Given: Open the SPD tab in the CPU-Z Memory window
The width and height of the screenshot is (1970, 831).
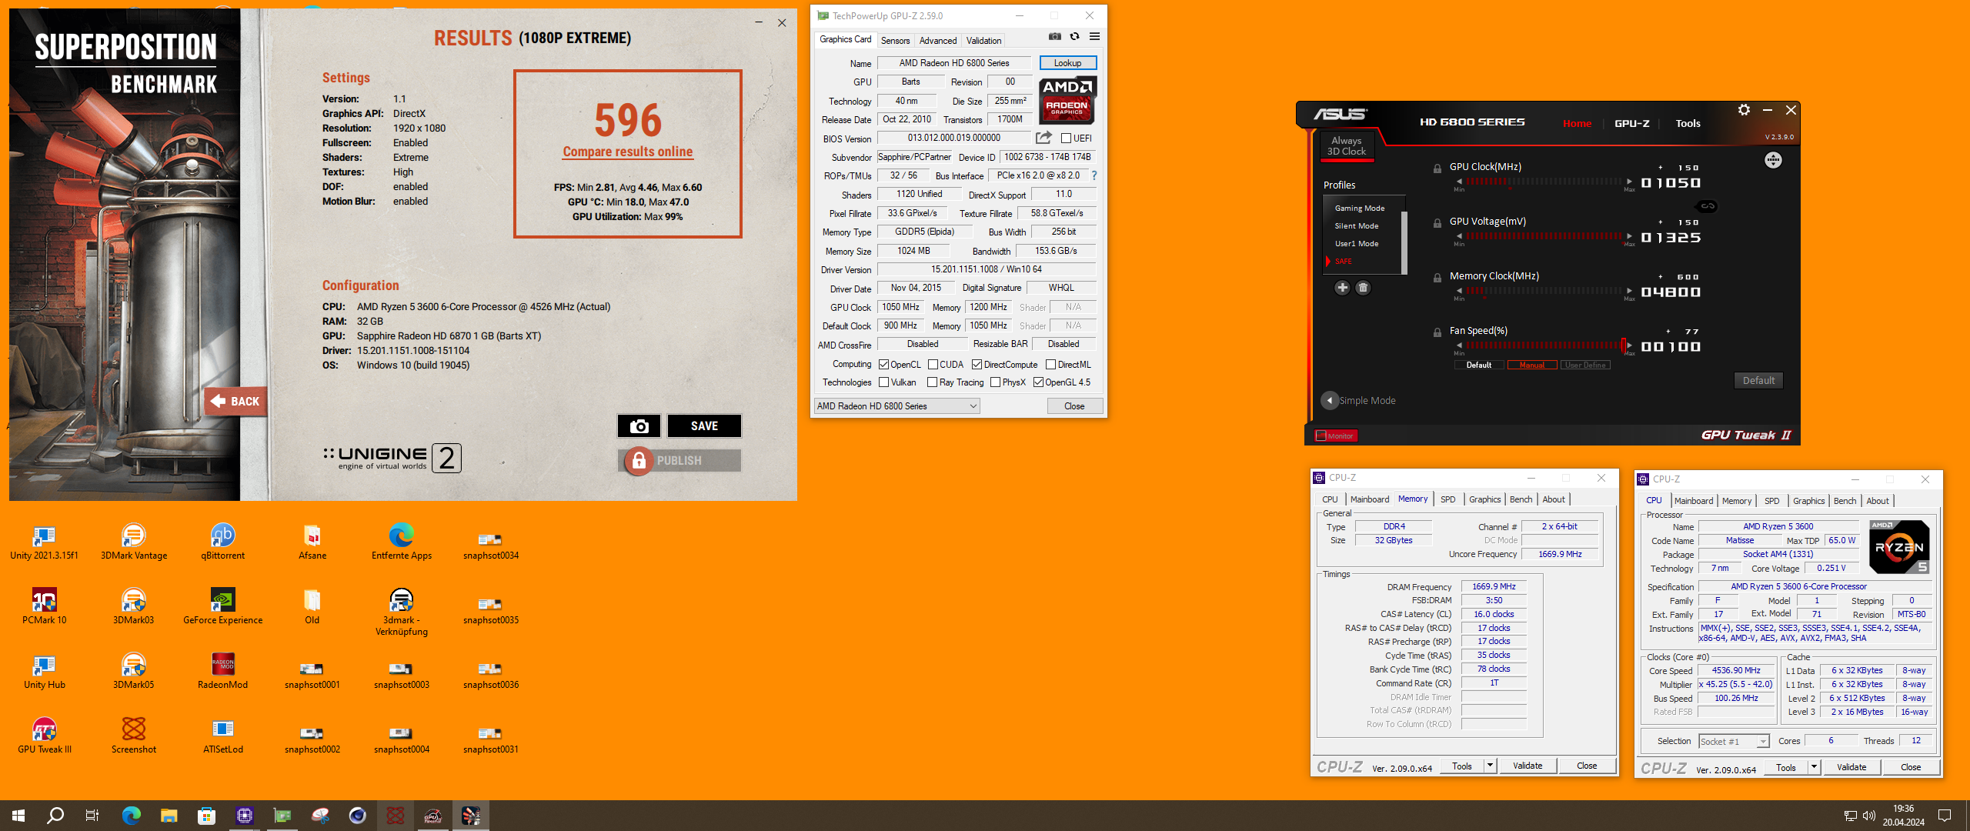Looking at the screenshot, I should click(x=1447, y=499).
